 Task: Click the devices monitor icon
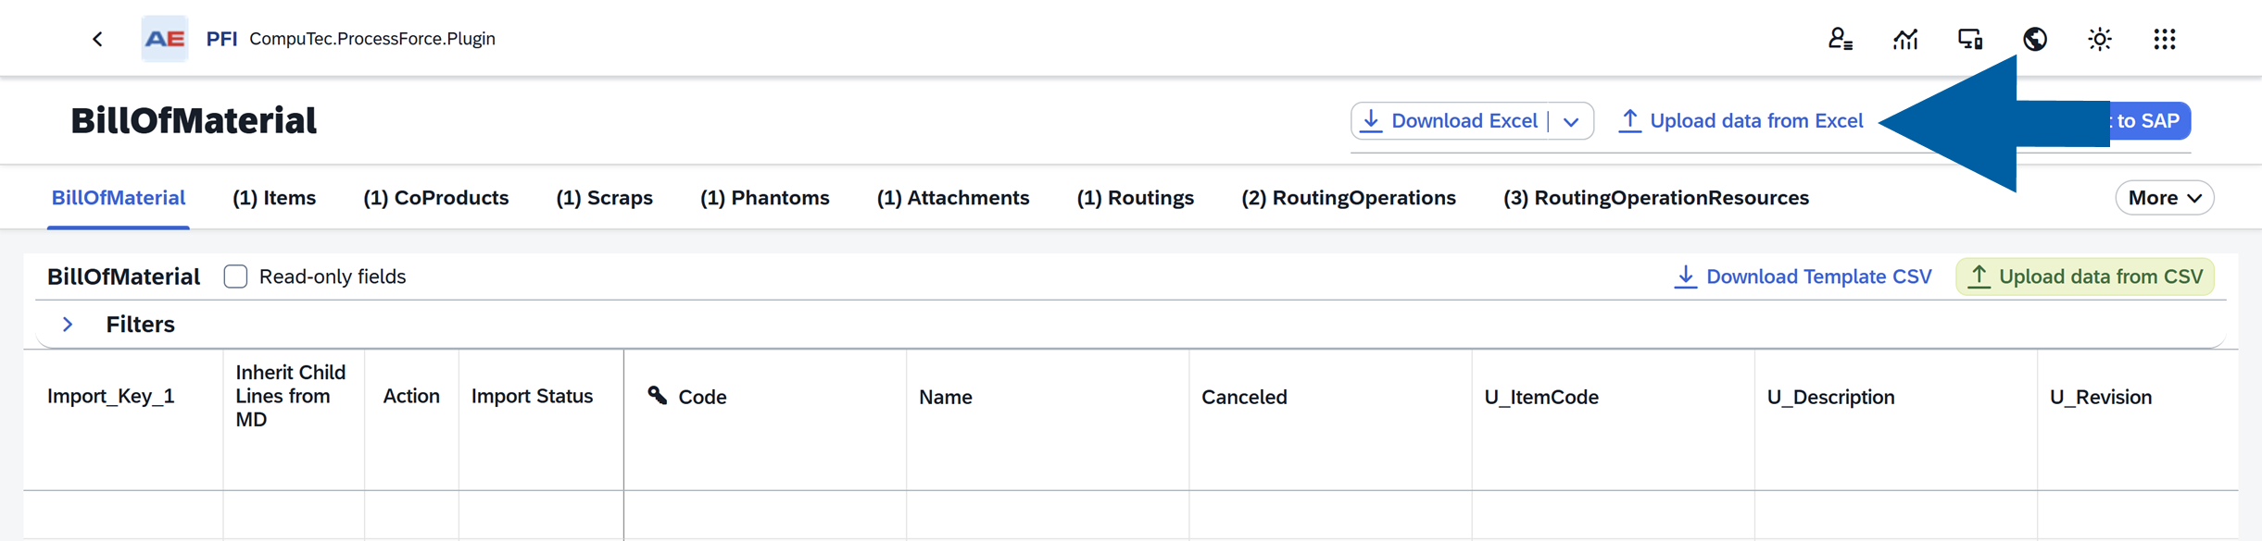tap(1969, 39)
